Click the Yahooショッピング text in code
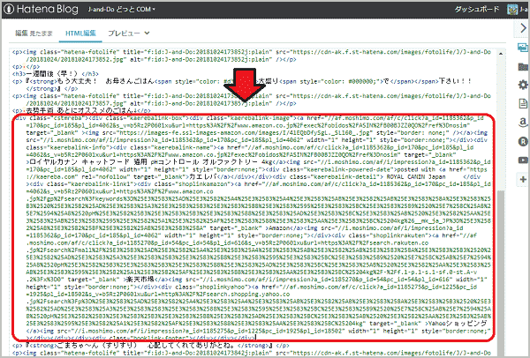This screenshot has height=358, width=530. point(458,324)
